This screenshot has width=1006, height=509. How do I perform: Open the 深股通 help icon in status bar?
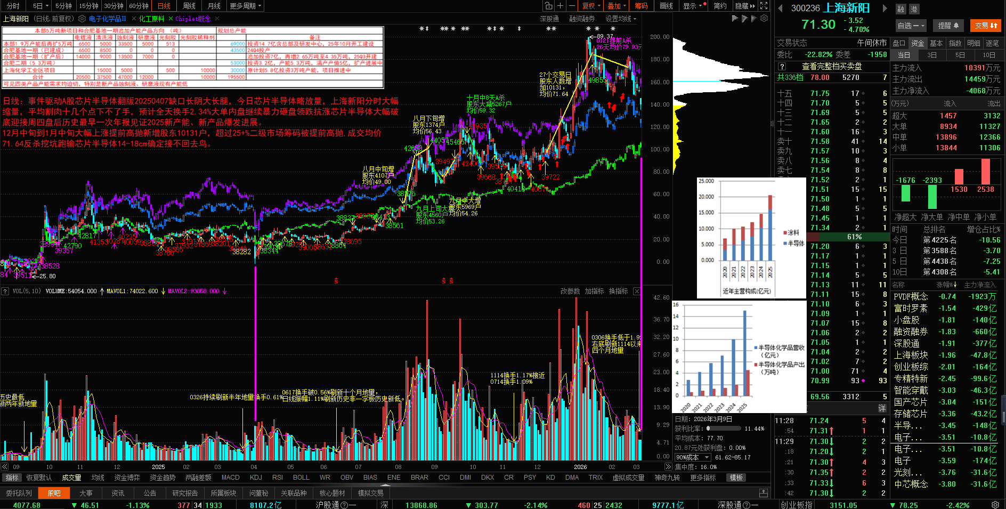point(746,505)
